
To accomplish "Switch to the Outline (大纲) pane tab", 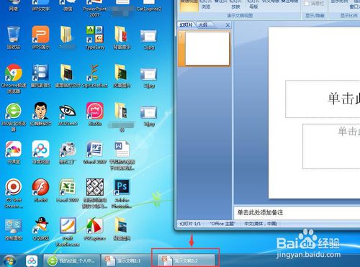I will point(204,24).
